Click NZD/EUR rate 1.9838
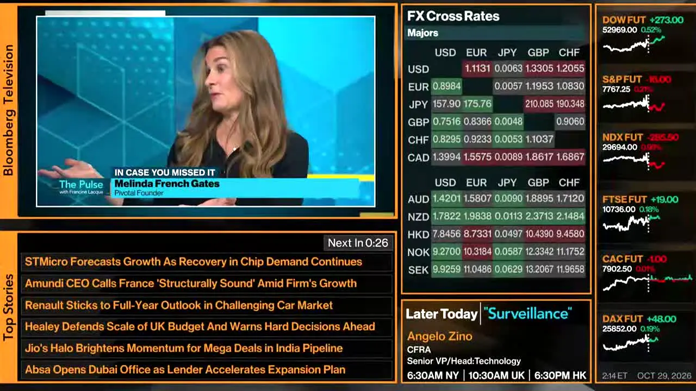696x391 pixels. click(x=477, y=216)
